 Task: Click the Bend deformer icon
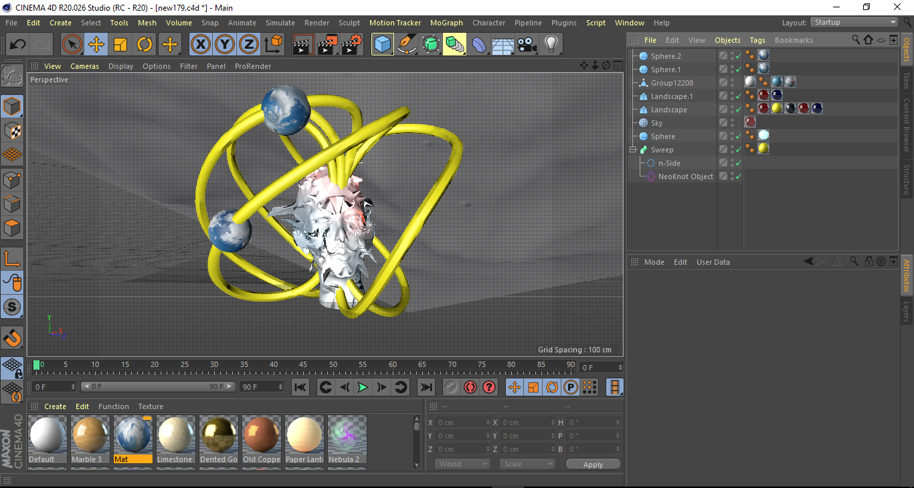click(479, 45)
